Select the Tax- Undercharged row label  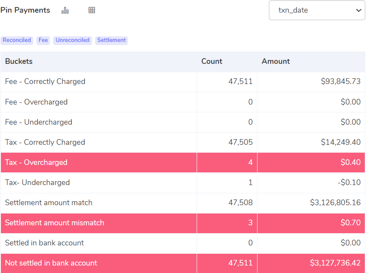[x=38, y=182]
